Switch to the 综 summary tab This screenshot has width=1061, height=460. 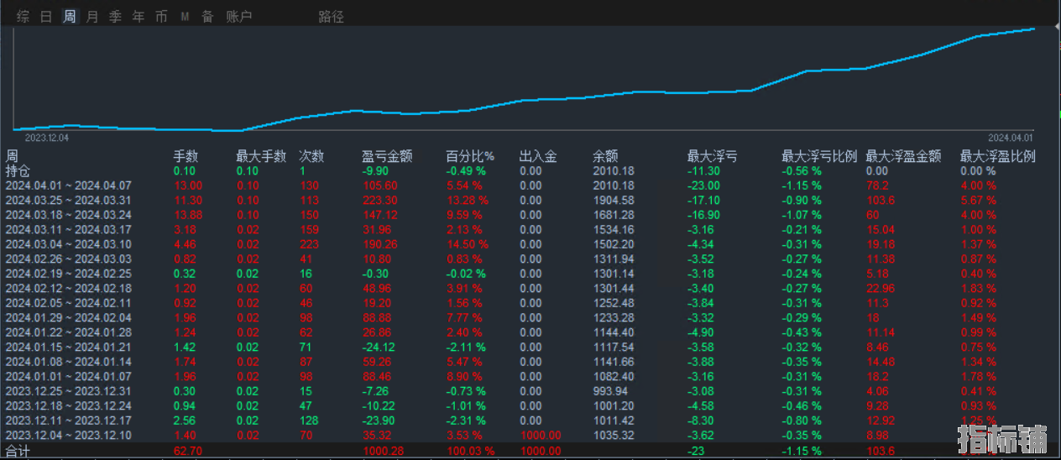coord(24,16)
